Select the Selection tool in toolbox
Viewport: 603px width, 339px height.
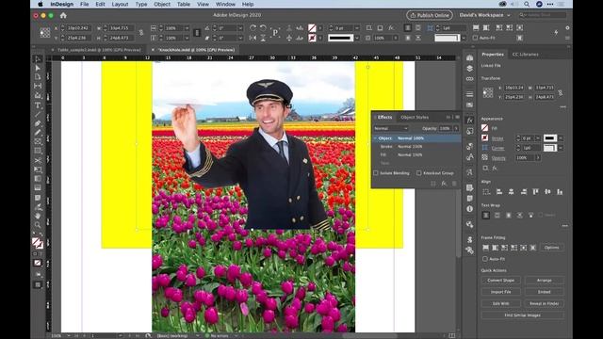[x=38, y=59]
